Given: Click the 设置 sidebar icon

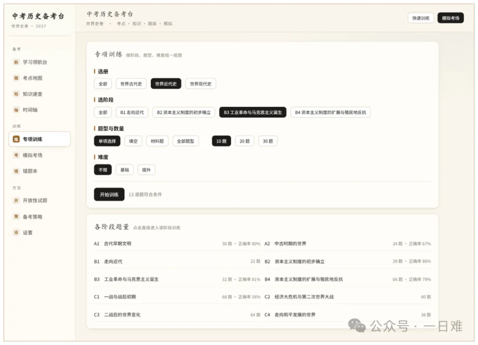Looking at the screenshot, I should pyautogui.click(x=16, y=233).
